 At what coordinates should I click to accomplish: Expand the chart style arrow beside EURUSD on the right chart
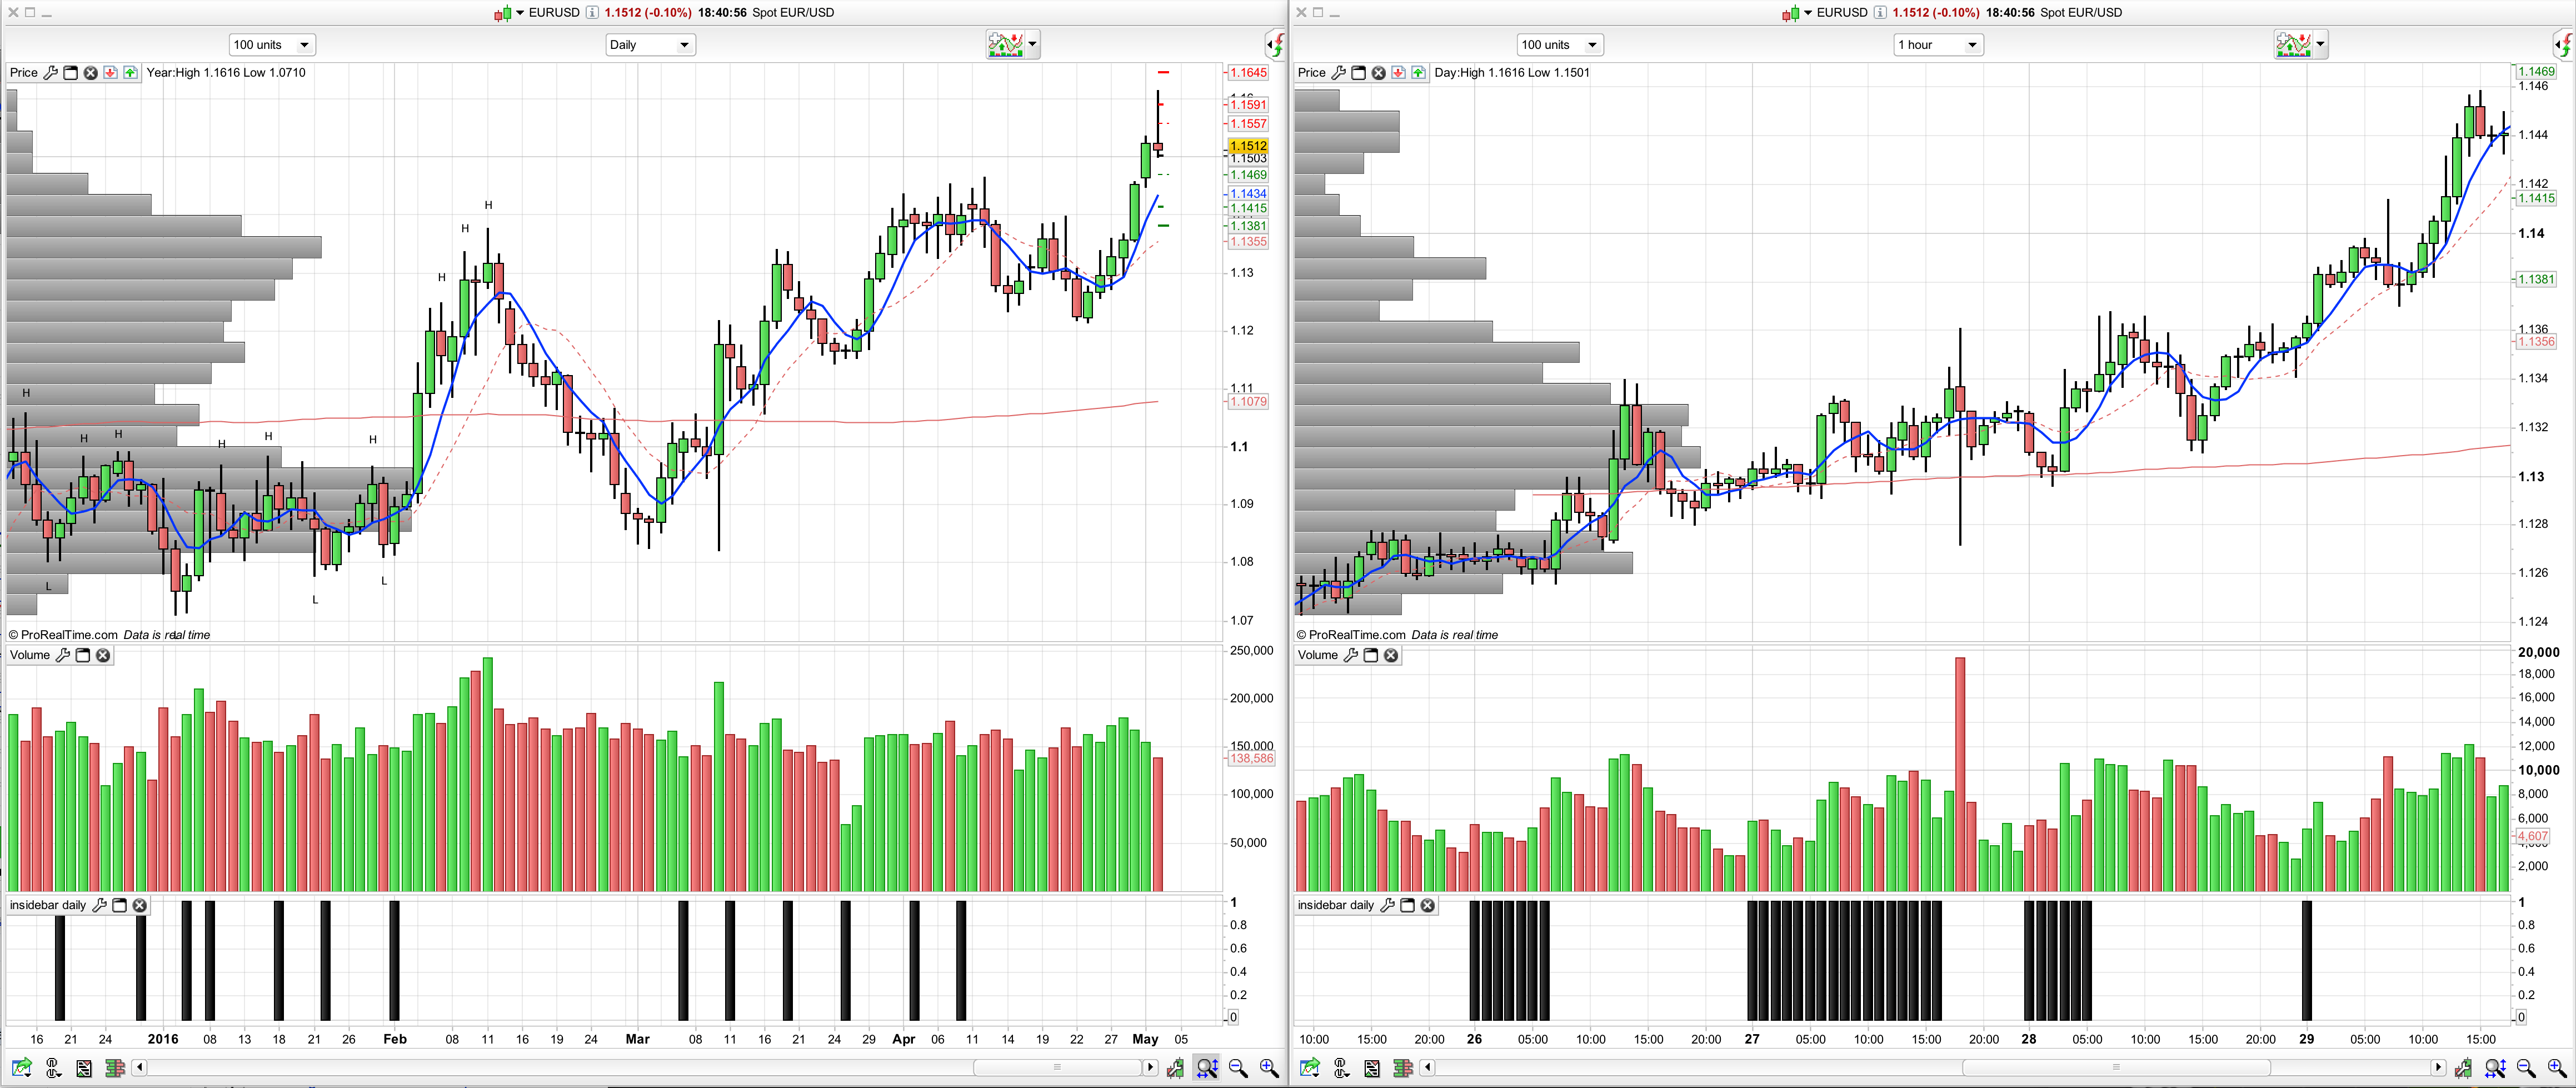coord(1808,13)
